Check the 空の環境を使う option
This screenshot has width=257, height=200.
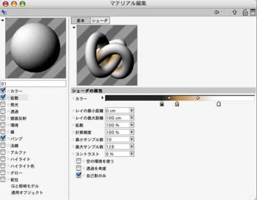[79, 161]
